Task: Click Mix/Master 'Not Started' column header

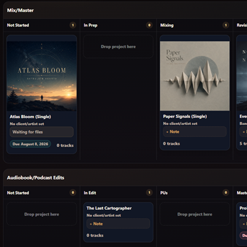Action: point(18,25)
